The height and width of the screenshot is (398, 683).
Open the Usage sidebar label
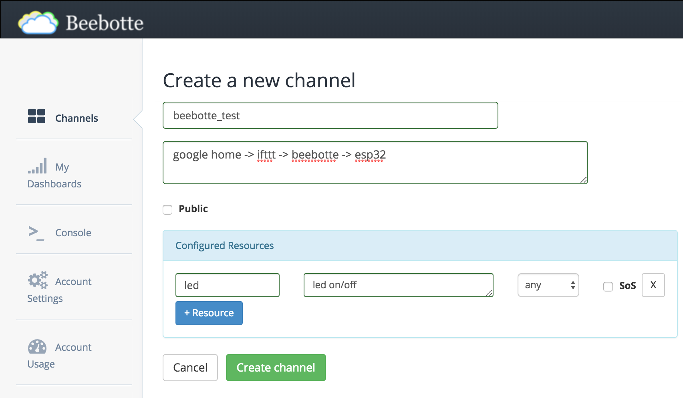click(x=41, y=364)
